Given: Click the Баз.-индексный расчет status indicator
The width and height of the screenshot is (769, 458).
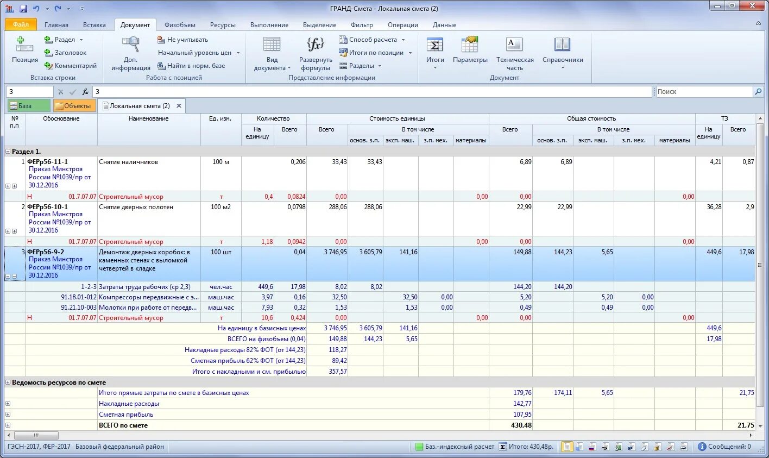Looking at the screenshot, I should click(455, 447).
